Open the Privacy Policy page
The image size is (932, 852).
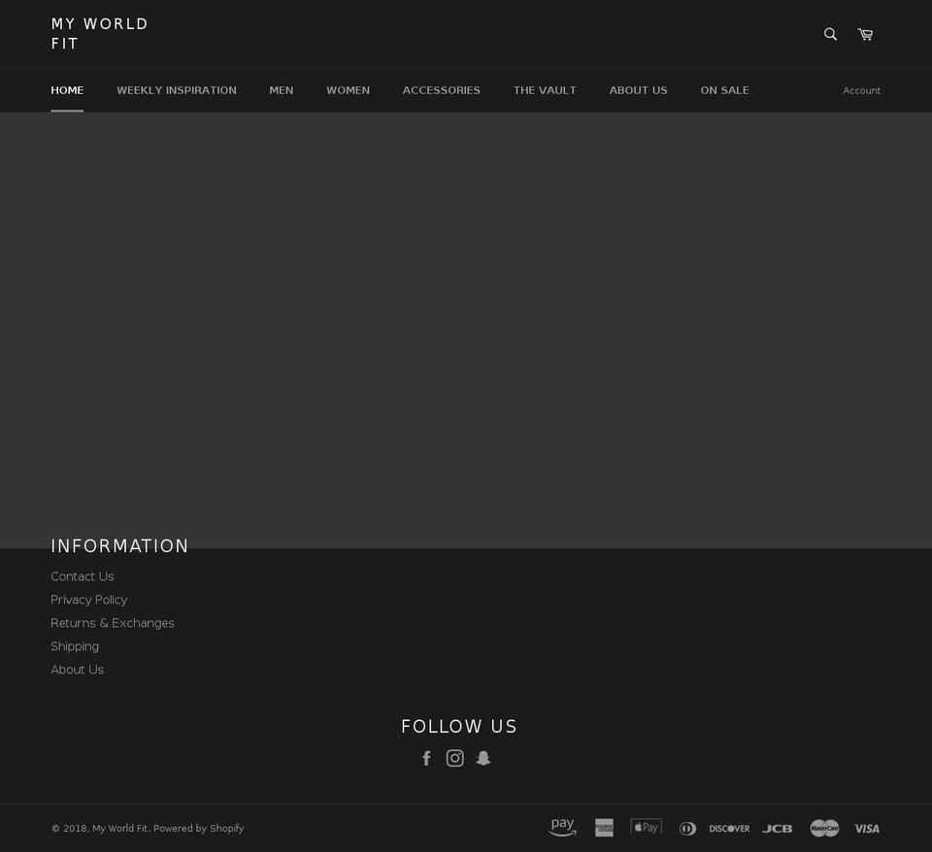pyautogui.click(x=88, y=600)
